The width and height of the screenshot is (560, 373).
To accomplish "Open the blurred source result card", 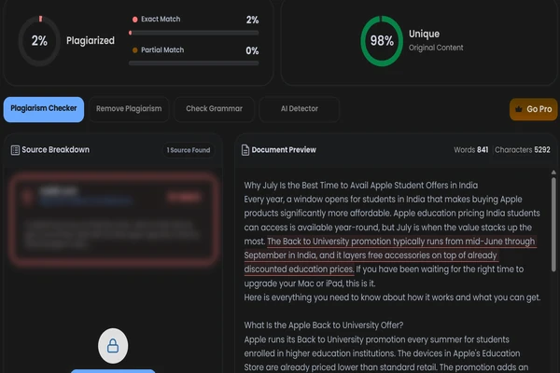I will coord(114,220).
